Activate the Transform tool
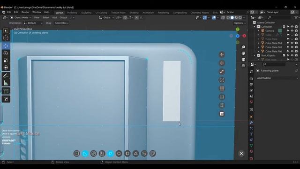 (x=6, y=68)
